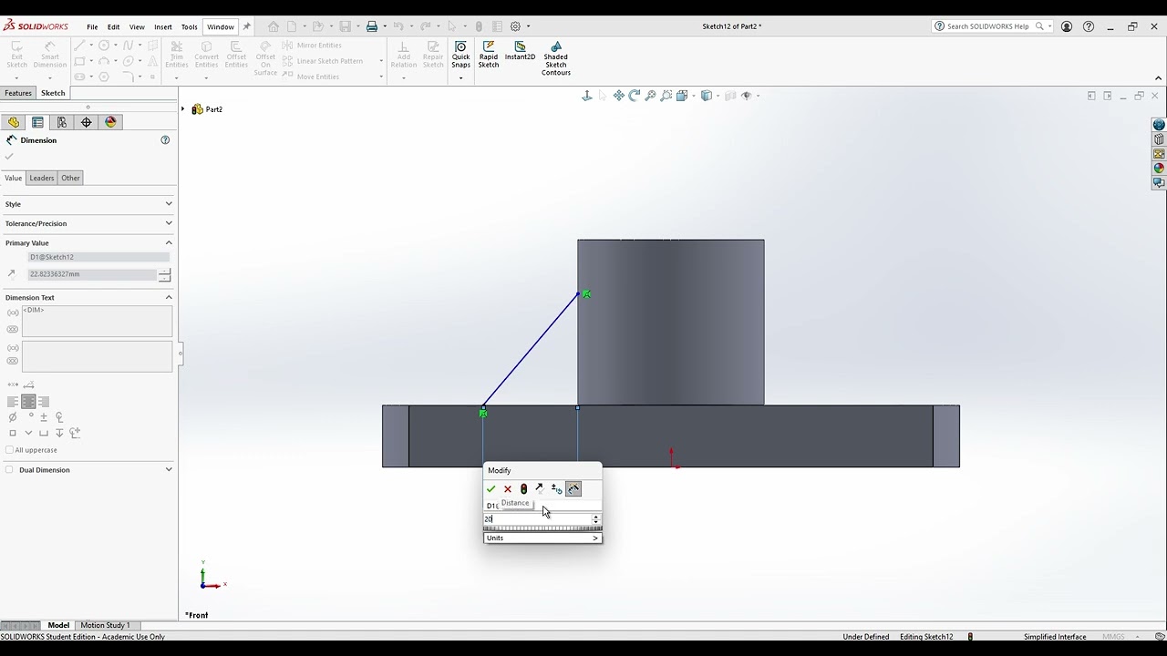Screen dimensions: 1167x656
Task: Insert the centerline symbol into dimension text
Action: pyautogui.click(x=59, y=417)
